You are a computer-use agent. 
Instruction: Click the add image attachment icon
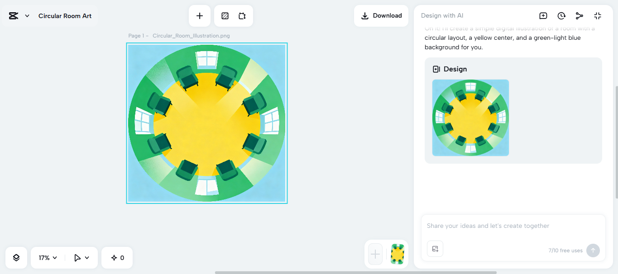click(x=435, y=249)
